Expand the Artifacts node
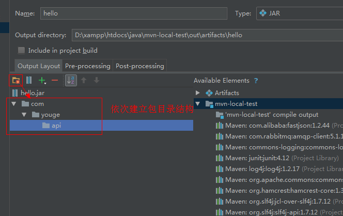 point(197,93)
